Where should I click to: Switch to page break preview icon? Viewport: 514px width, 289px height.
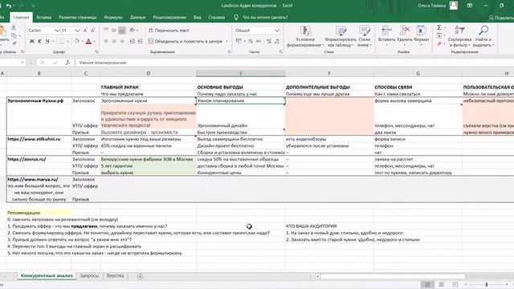[x=455, y=284]
